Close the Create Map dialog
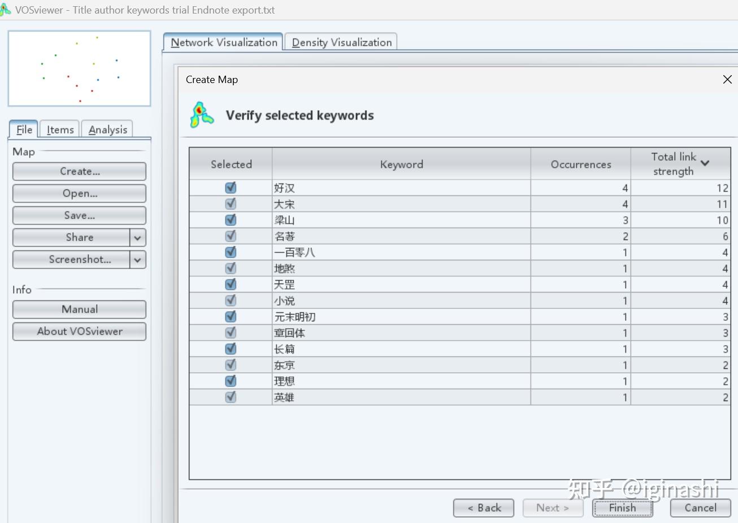The image size is (738, 523). coord(727,79)
